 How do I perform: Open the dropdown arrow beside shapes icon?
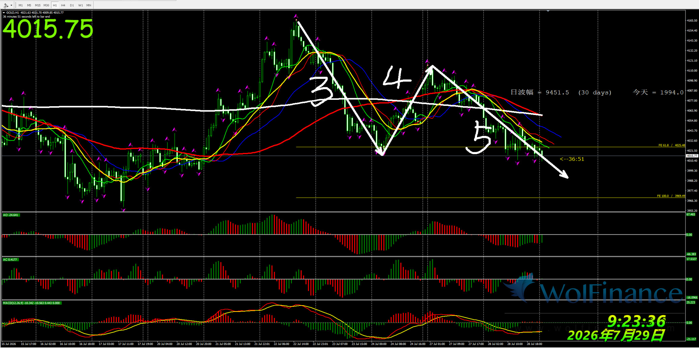coord(11,5)
